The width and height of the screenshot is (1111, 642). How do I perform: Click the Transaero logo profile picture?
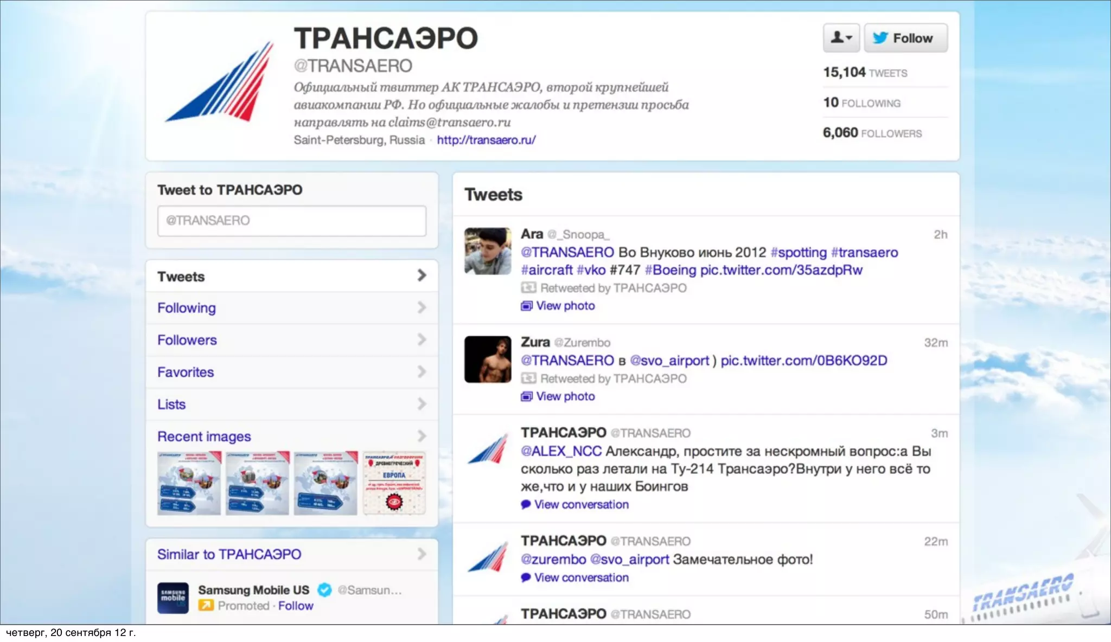(x=219, y=82)
